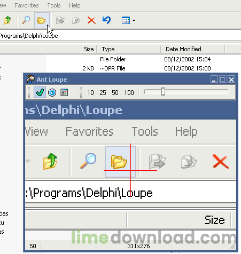The image size is (241, 254).
Task: Set Ant Loupe zoom preset to 100
Action: [x=129, y=93]
